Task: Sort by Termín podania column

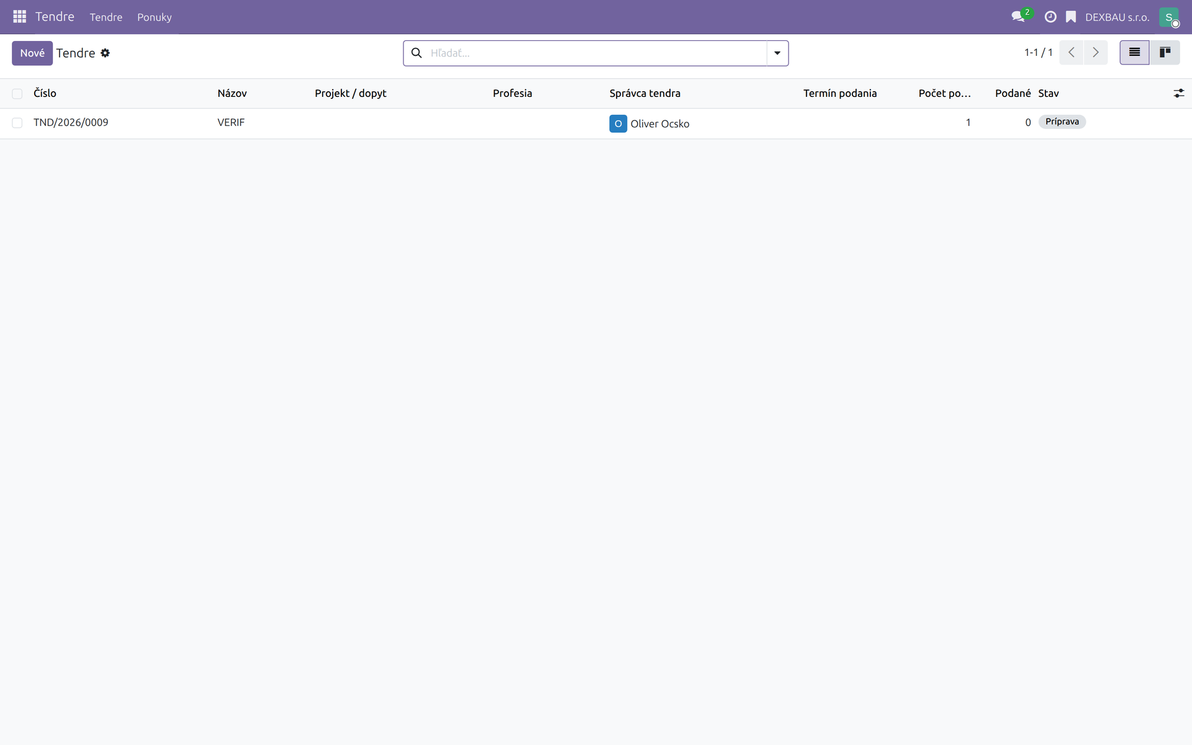Action: pos(840,93)
